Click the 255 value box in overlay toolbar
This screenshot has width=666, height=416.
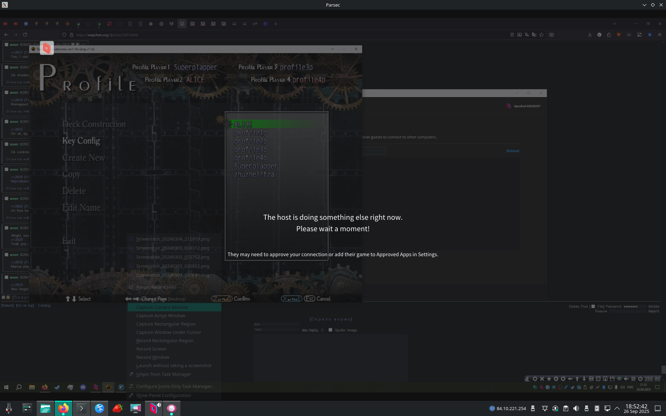648,379
